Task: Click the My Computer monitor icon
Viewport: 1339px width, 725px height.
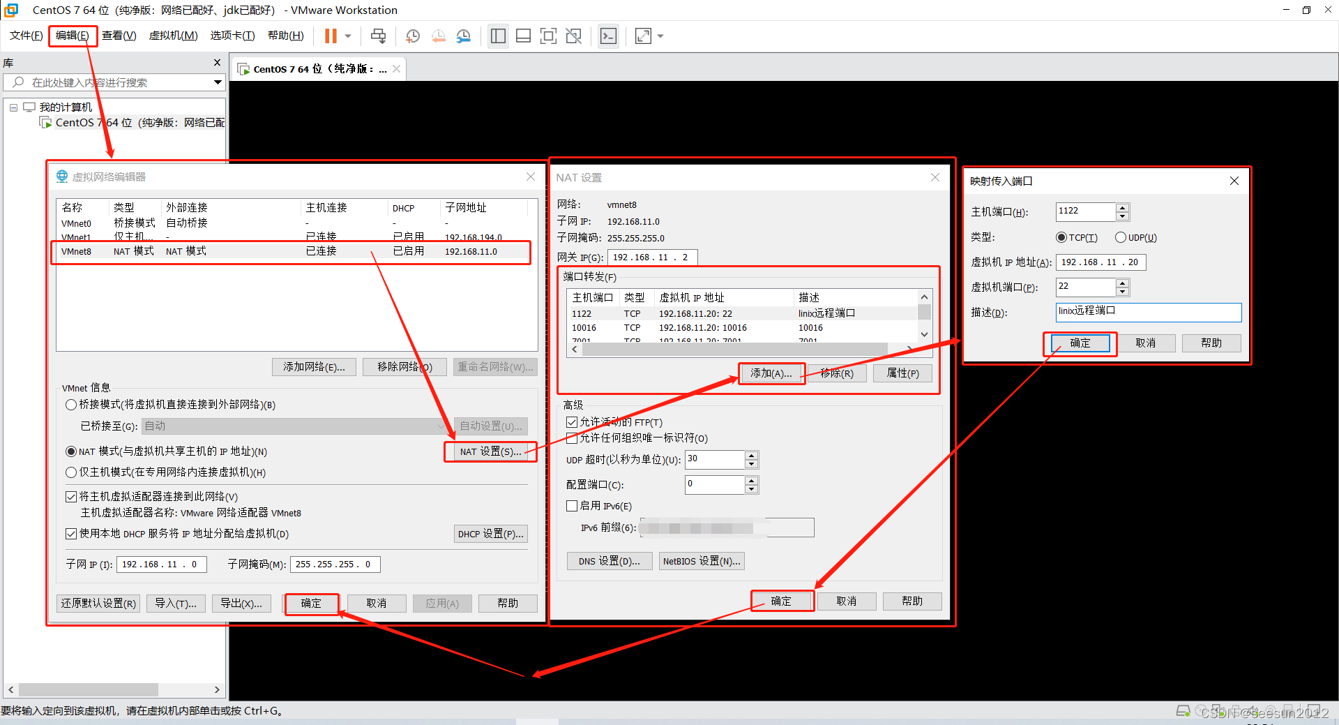Action: [x=29, y=107]
